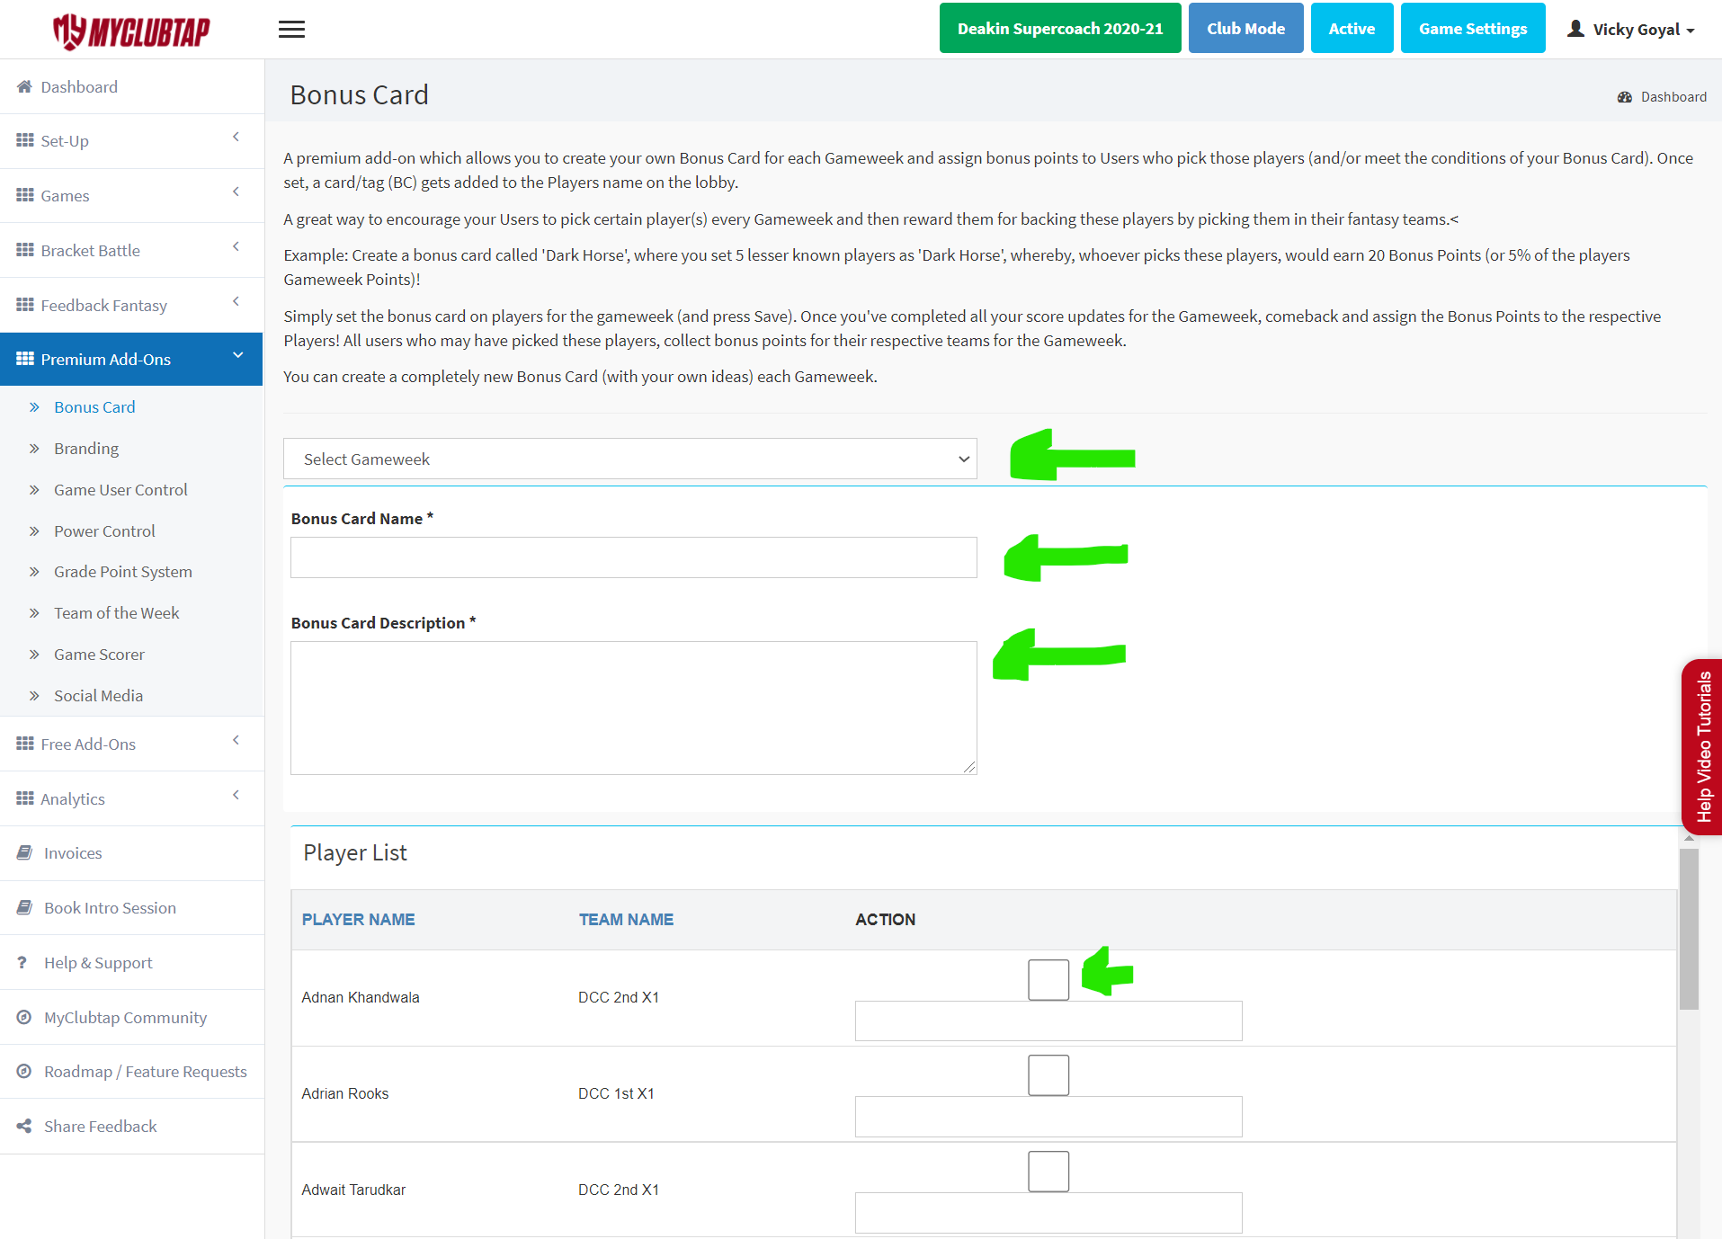Click the double-arrow icon next to Bonus Card
Image resolution: width=1722 pixels, height=1239 pixels.
point(34,407)
